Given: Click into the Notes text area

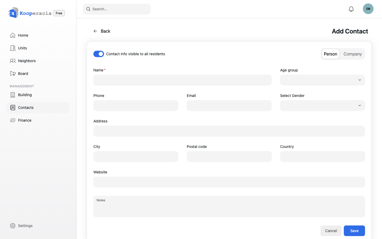Looking at the screenshot, I should (x=229, y=206).
